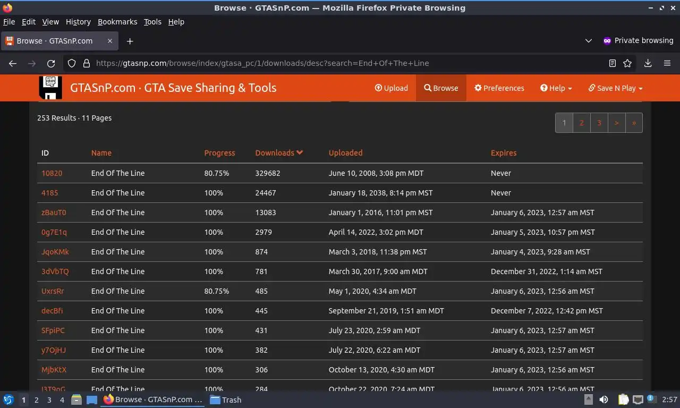The height and width of the screenshot is (408, 680).
Task: Open the file manager in the taskbar
Action: [x=76, y=399]
